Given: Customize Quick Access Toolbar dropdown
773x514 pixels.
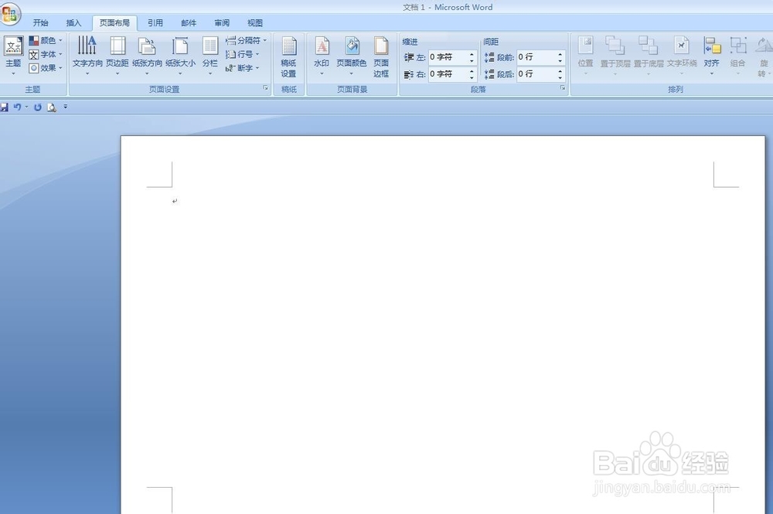Looking at the screenshot, I should 65,107.
